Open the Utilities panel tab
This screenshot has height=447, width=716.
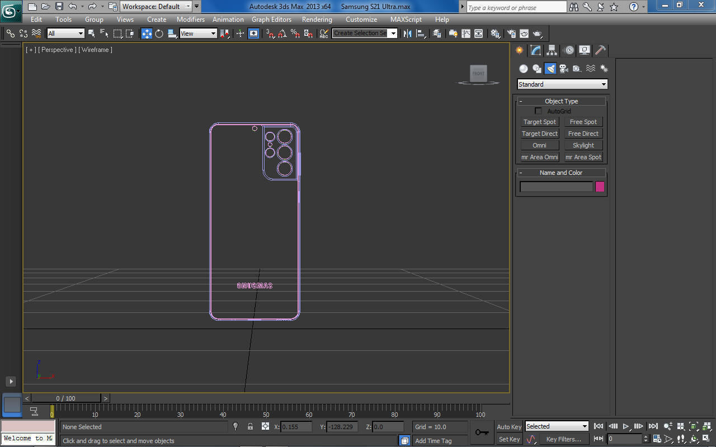600,50
